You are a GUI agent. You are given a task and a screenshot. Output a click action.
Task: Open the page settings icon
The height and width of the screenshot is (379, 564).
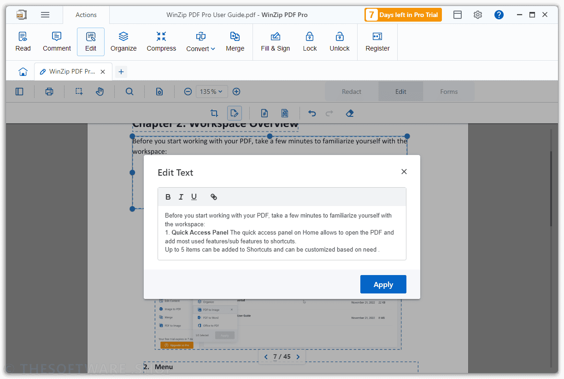[159, 92]
